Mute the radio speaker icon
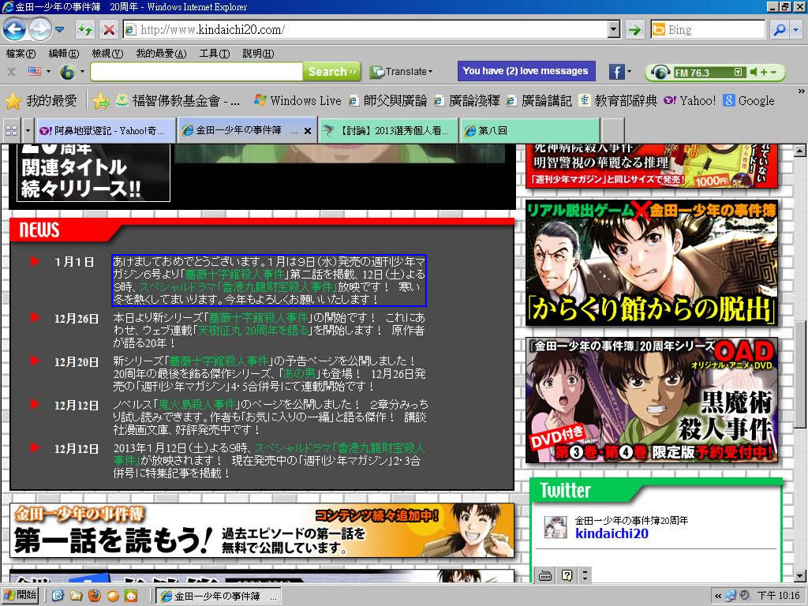The height and width of the screenshot is (606, 808). (754, 72)
